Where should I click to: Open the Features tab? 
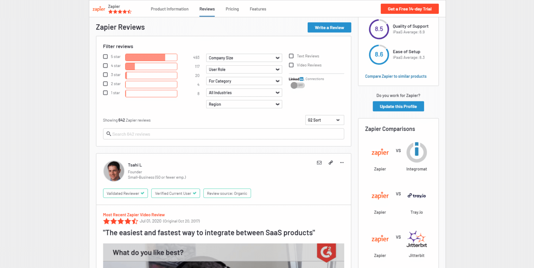(258, 9)
